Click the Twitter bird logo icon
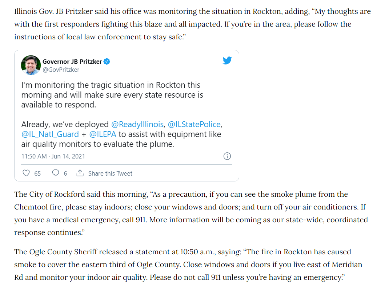This screenshot has height=286, width=377. pos(227,60)
